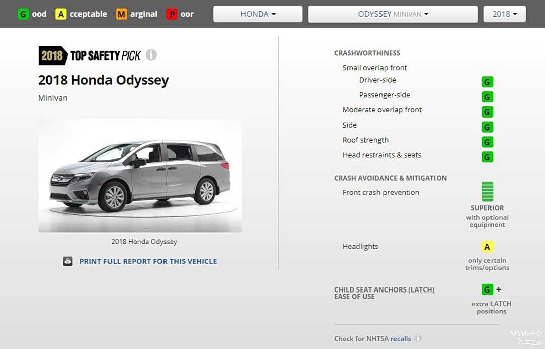This screenshot has width=545, height=349.
Task: Click the printer icon beside print report
Action: 68,261
